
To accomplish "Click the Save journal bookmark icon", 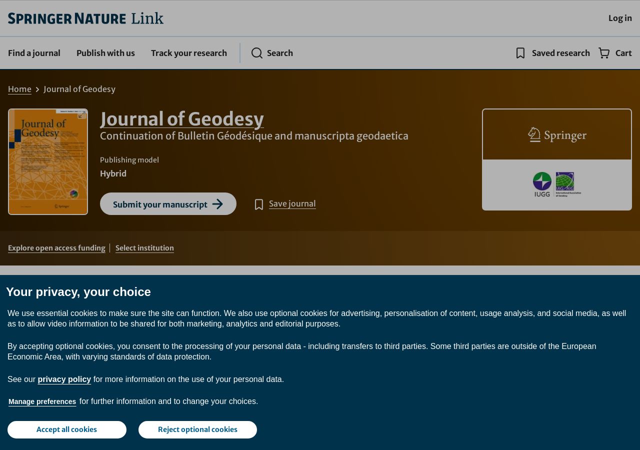I will [x=259, y=204].
